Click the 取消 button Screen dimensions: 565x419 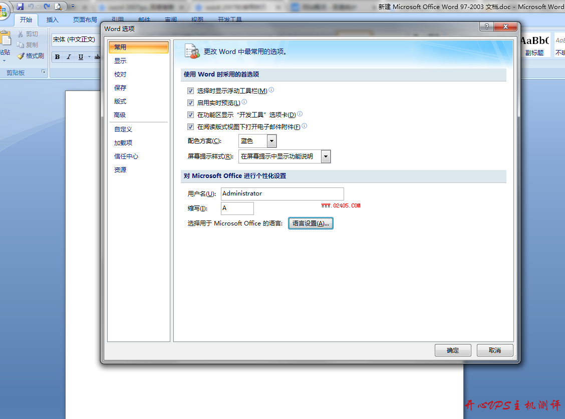pos(495,350)
